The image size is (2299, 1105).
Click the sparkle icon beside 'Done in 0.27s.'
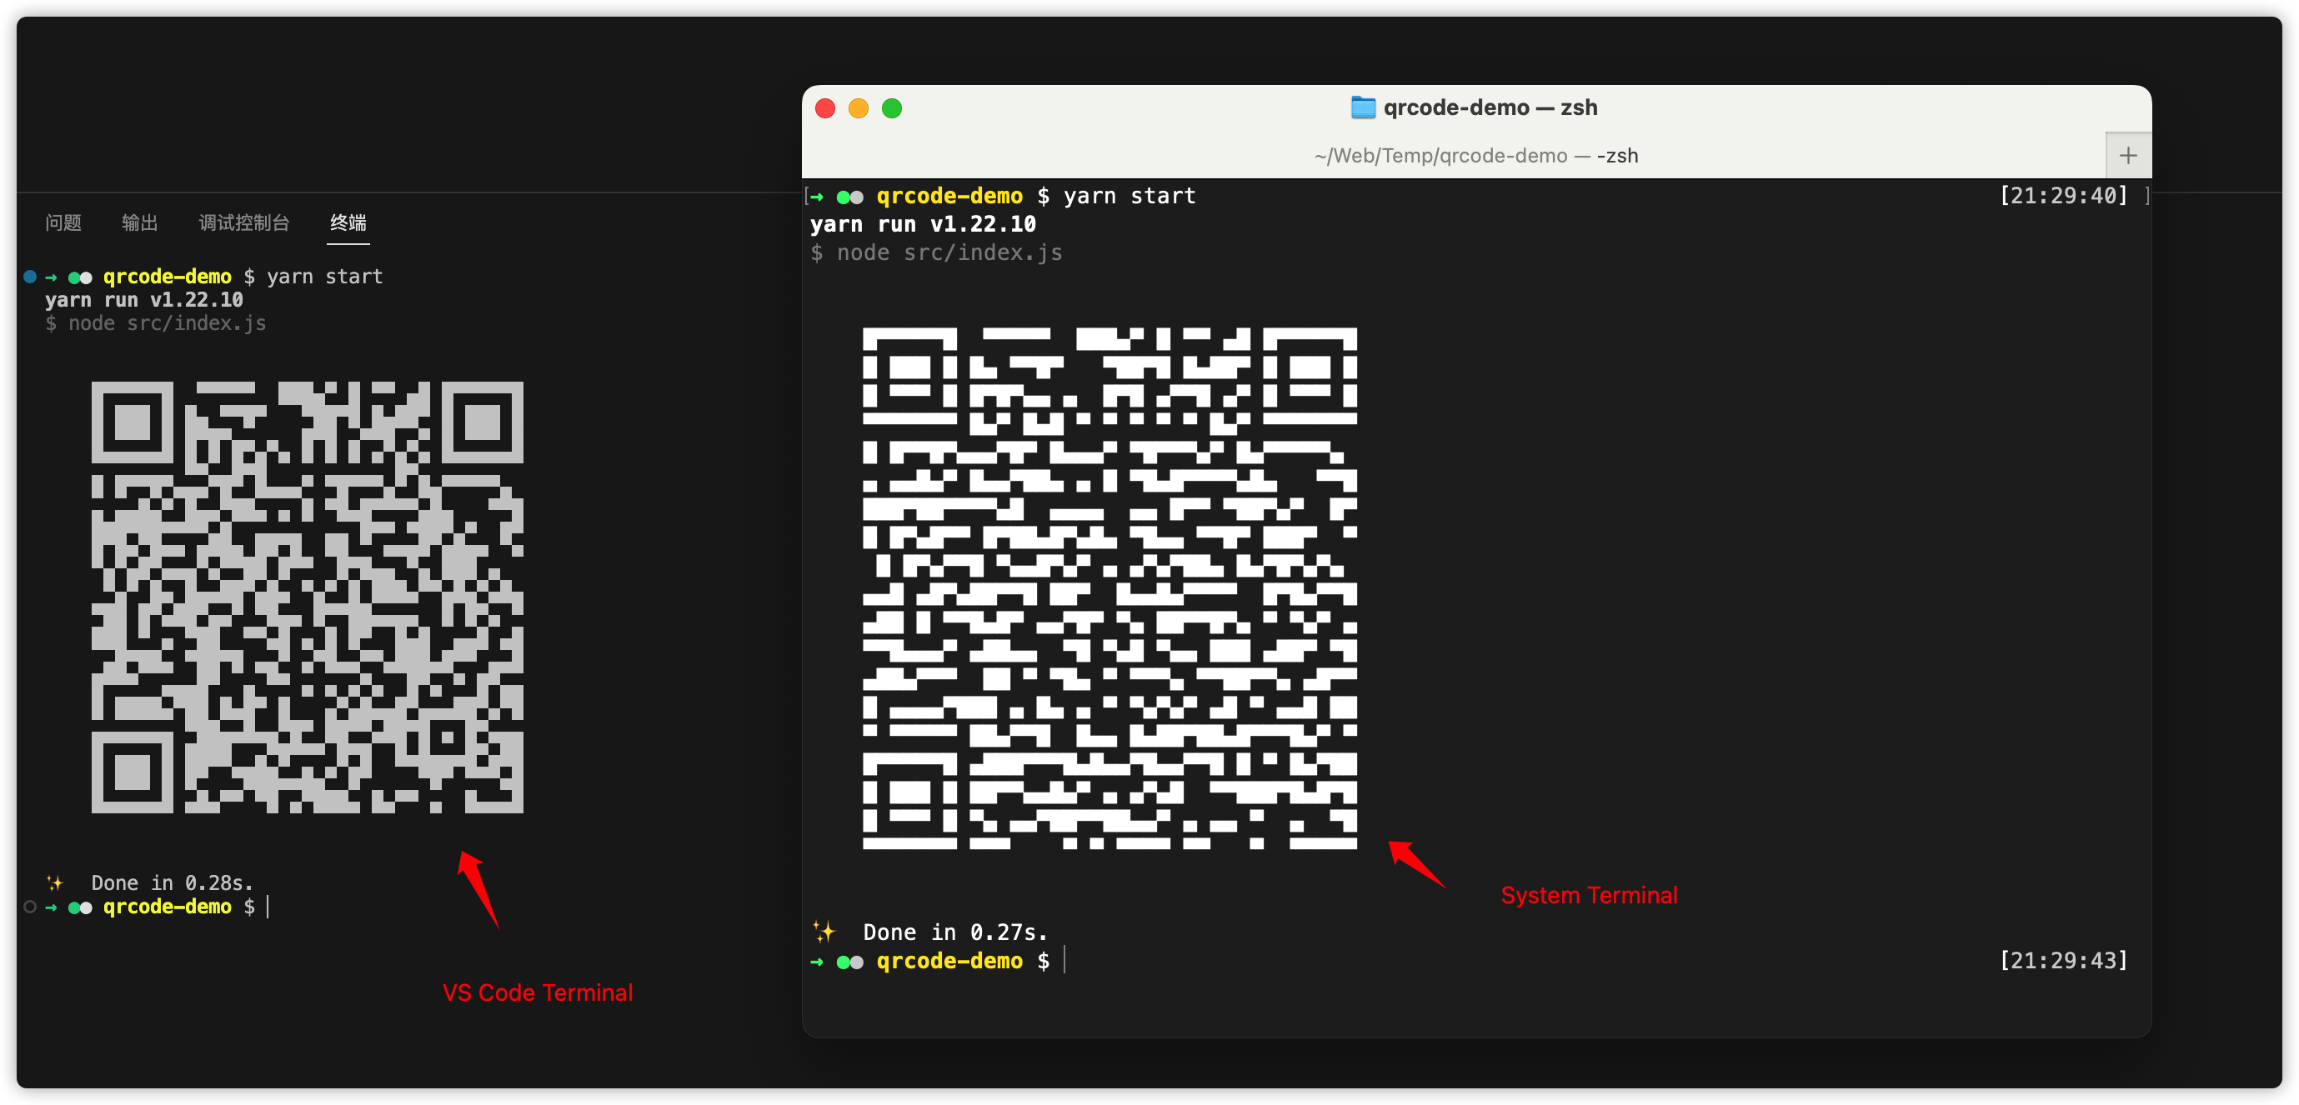point(825,931)
